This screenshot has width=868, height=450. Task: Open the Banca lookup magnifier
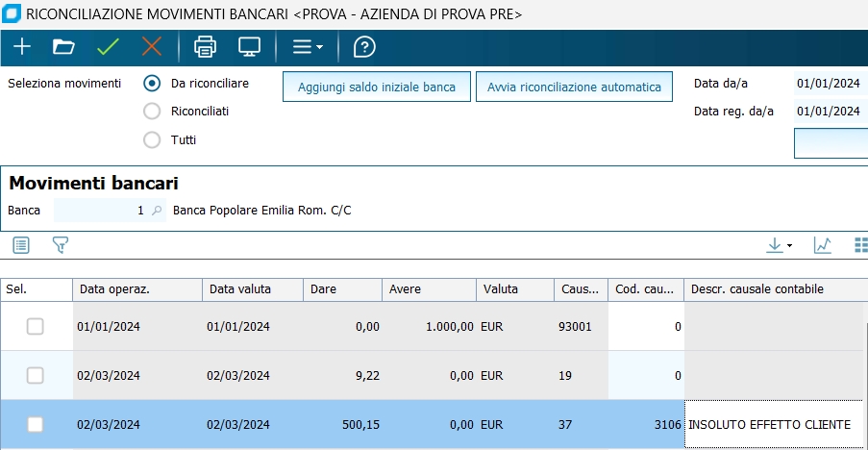[157, 211]
